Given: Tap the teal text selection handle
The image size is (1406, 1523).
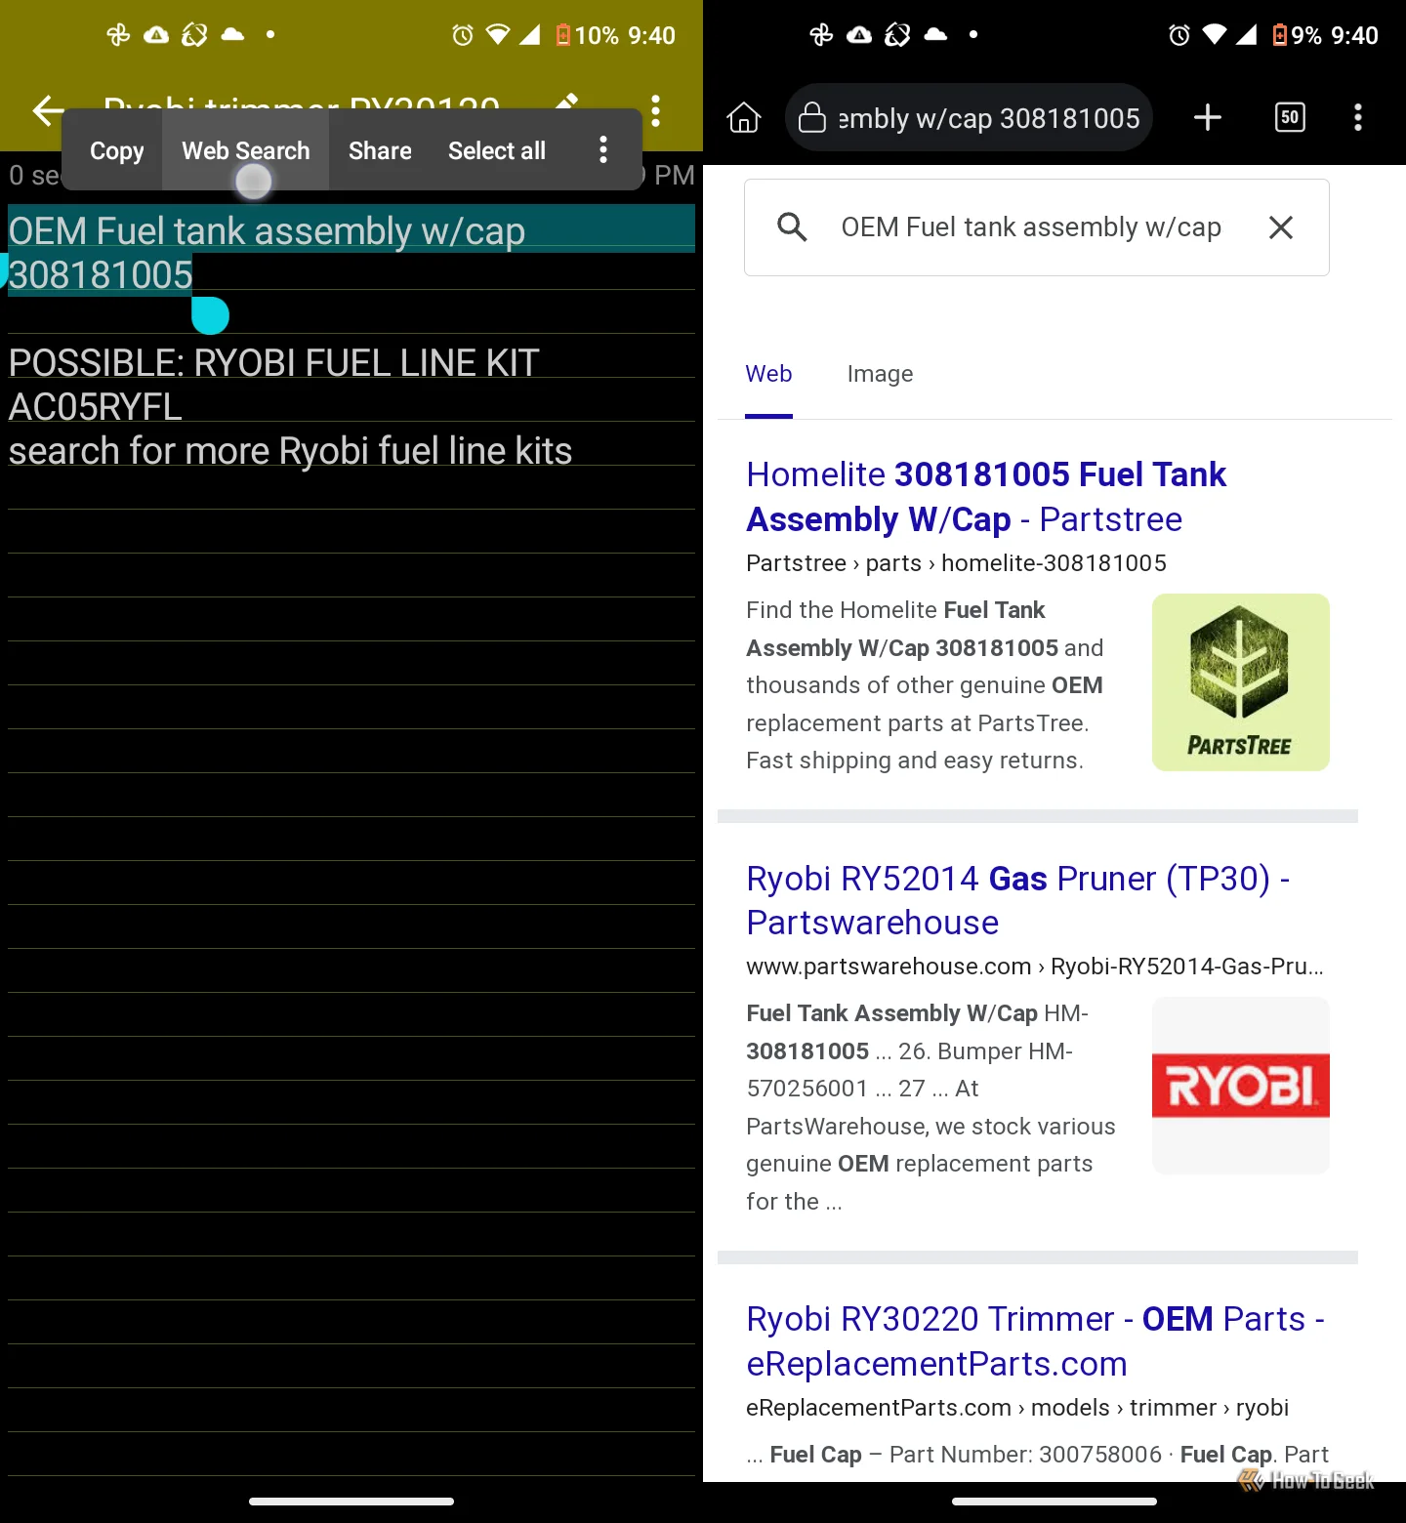Looking at the screenshot, I should [x=210, y=315].
